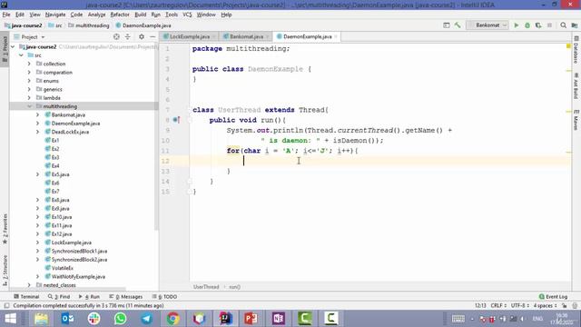This screenshot has height=327, width=581.
Task: Click the multithreading breadcrumb in navigation bar
Action: (93, 25)
